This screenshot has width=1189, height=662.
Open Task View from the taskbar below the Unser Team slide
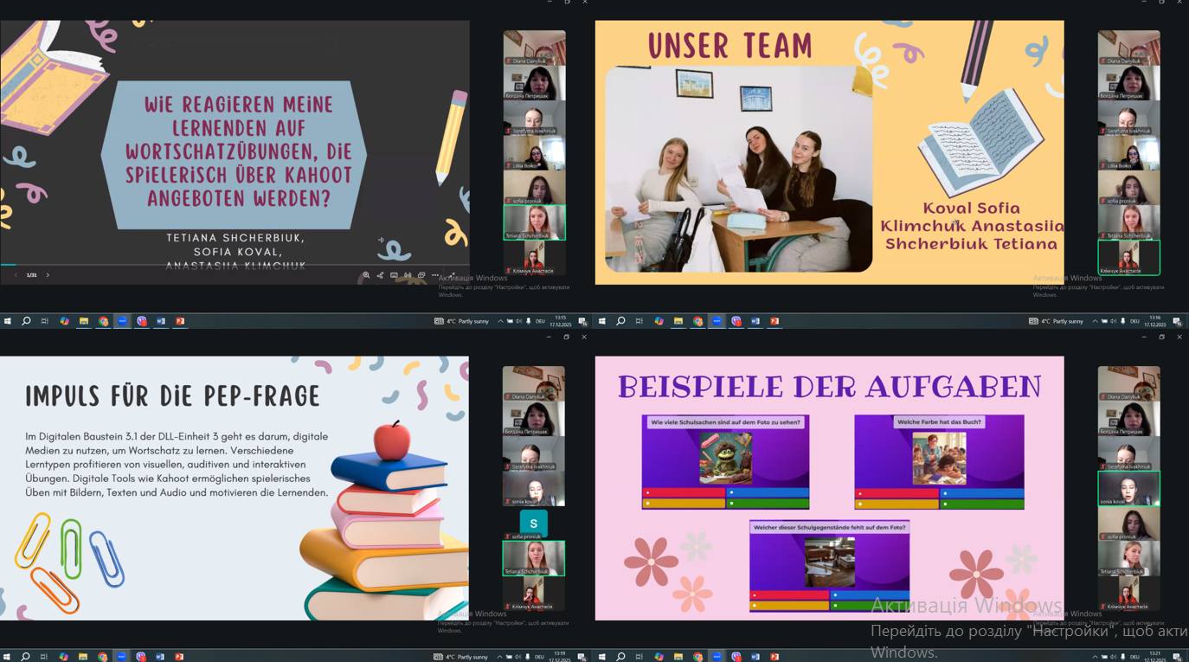click(x=639, y=321)
